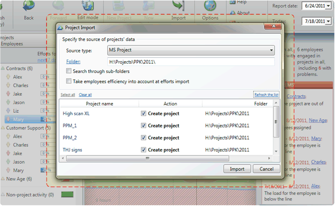Click the folder path input field
Screen dimensions: 335x206
(191, 62)
